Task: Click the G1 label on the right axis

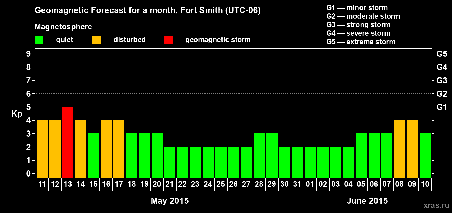Action: [x=442, y=107]
